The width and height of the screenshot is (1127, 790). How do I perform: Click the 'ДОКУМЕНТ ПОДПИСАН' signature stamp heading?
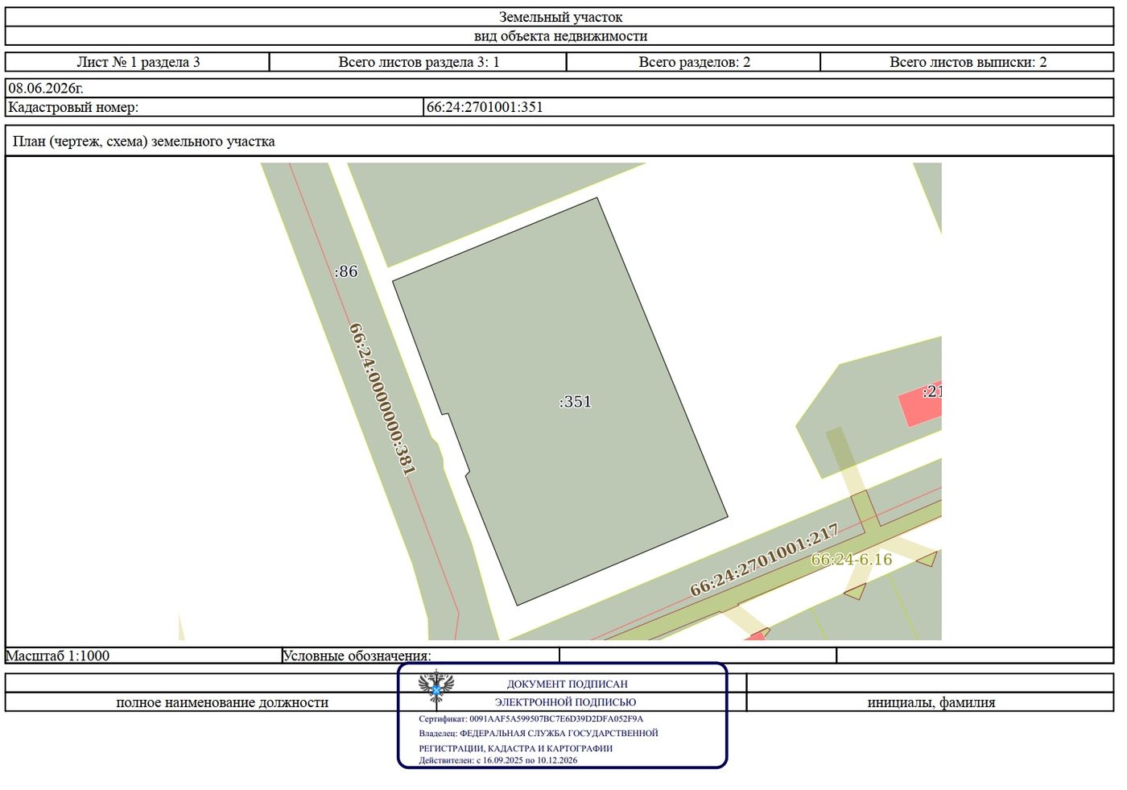[x=567, y=684]
